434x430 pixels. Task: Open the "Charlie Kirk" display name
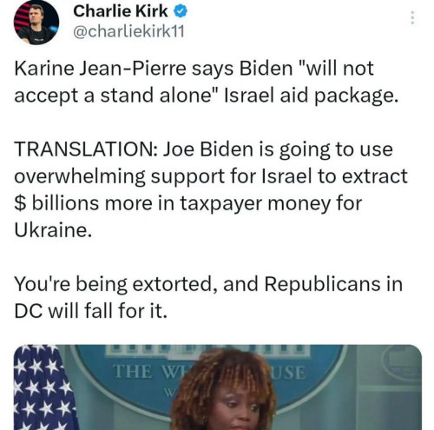[x=121, y=11]
